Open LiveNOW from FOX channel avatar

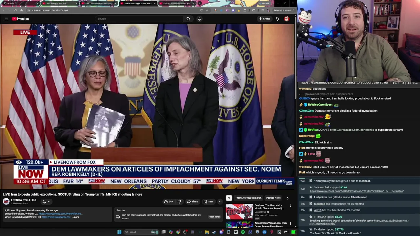6,201
